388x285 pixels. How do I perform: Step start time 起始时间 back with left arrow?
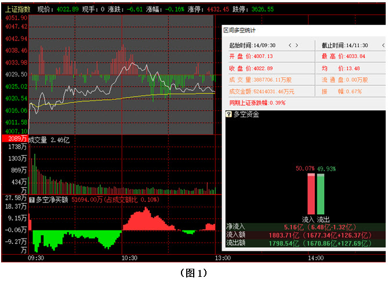[289, 45]
